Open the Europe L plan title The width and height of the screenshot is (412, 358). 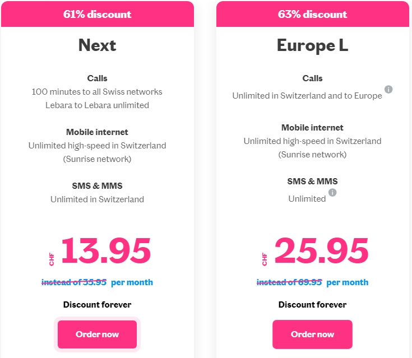pyautogui.click(x=312, y=46)
